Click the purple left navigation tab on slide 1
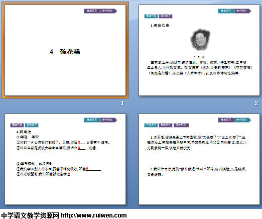This screenshot has height=219, width=262. point(92,11)
